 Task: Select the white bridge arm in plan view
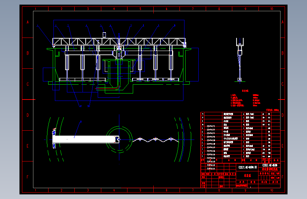pyautogui.click(x=86, y=140)
